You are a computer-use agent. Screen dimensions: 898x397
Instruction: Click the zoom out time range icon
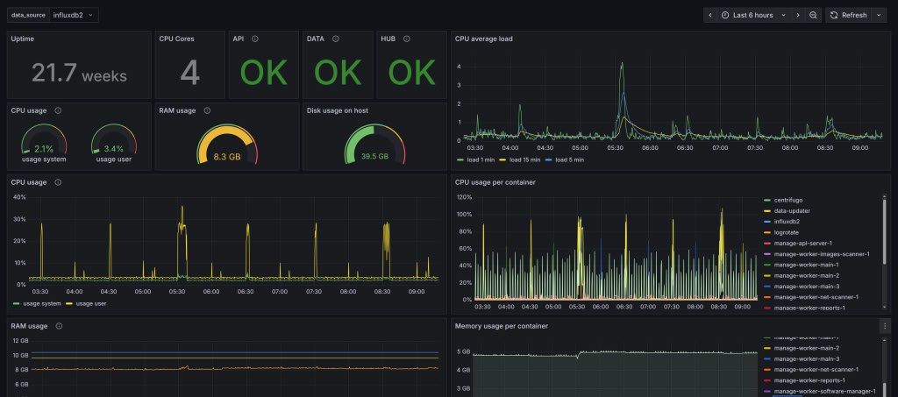pyautogui.click(x=813, y=15)
